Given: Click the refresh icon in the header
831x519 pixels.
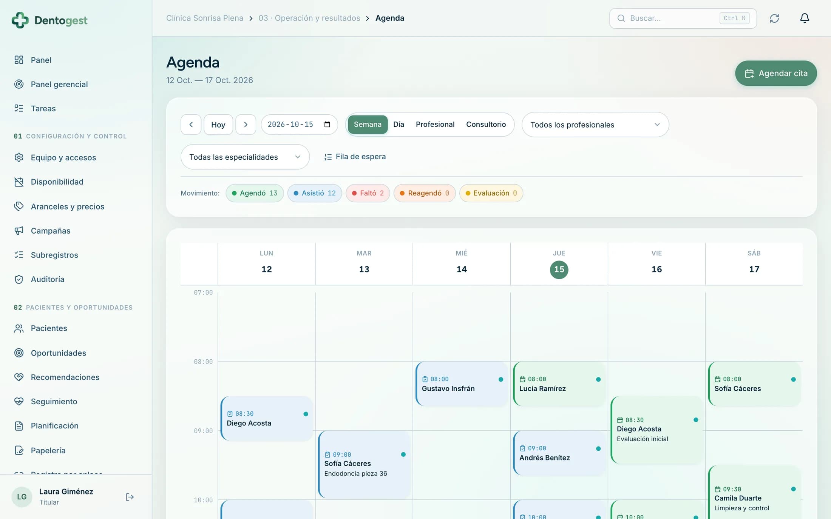Looking at the screenshot, I should 774,18.
